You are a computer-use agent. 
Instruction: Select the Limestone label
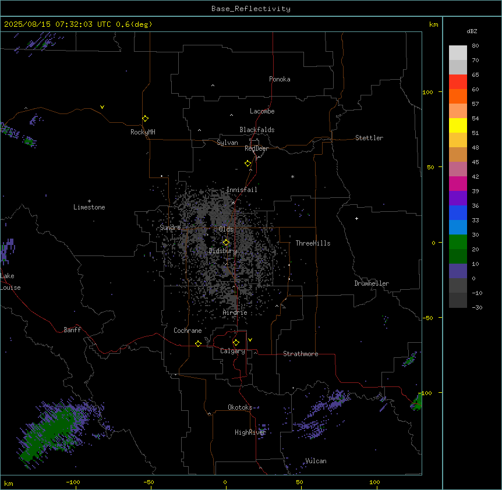[89, 207]
